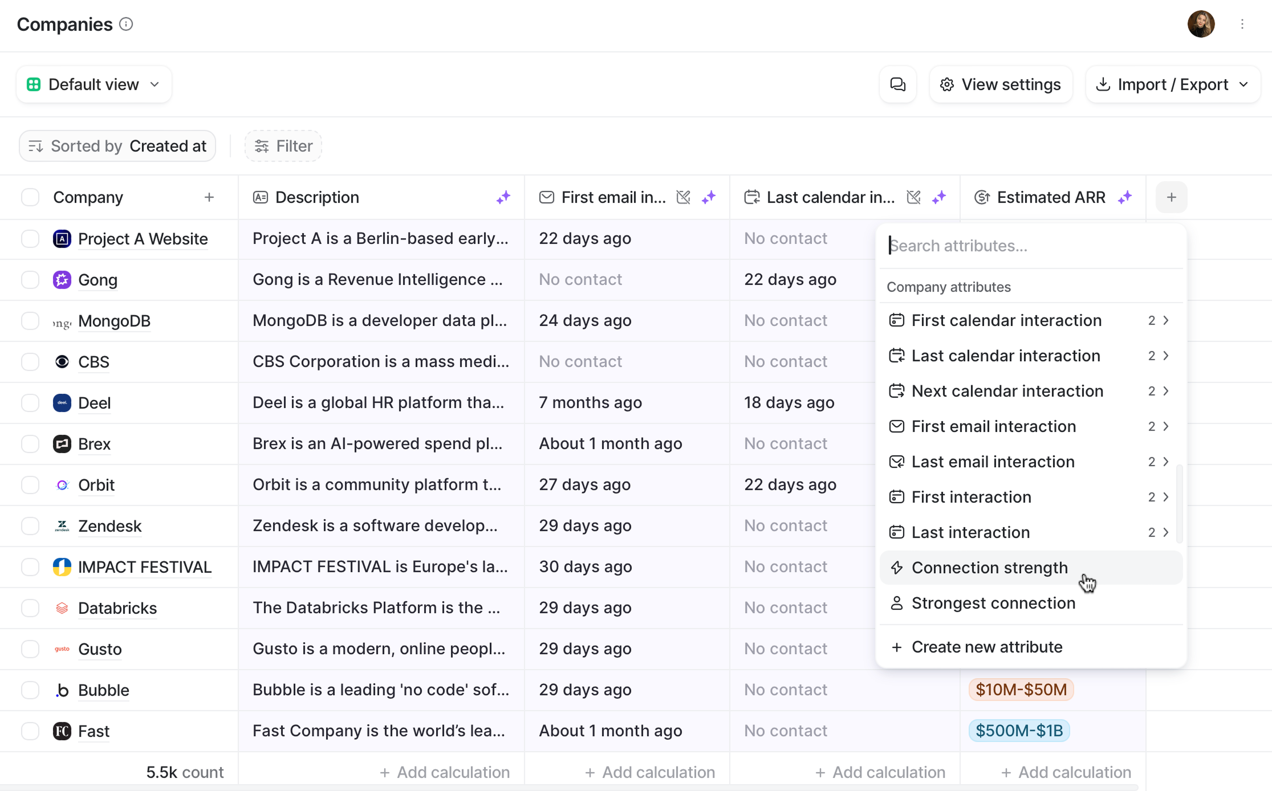Click the plus icon in Company header
The image size is (1272, 791).
tap(209, 197)
